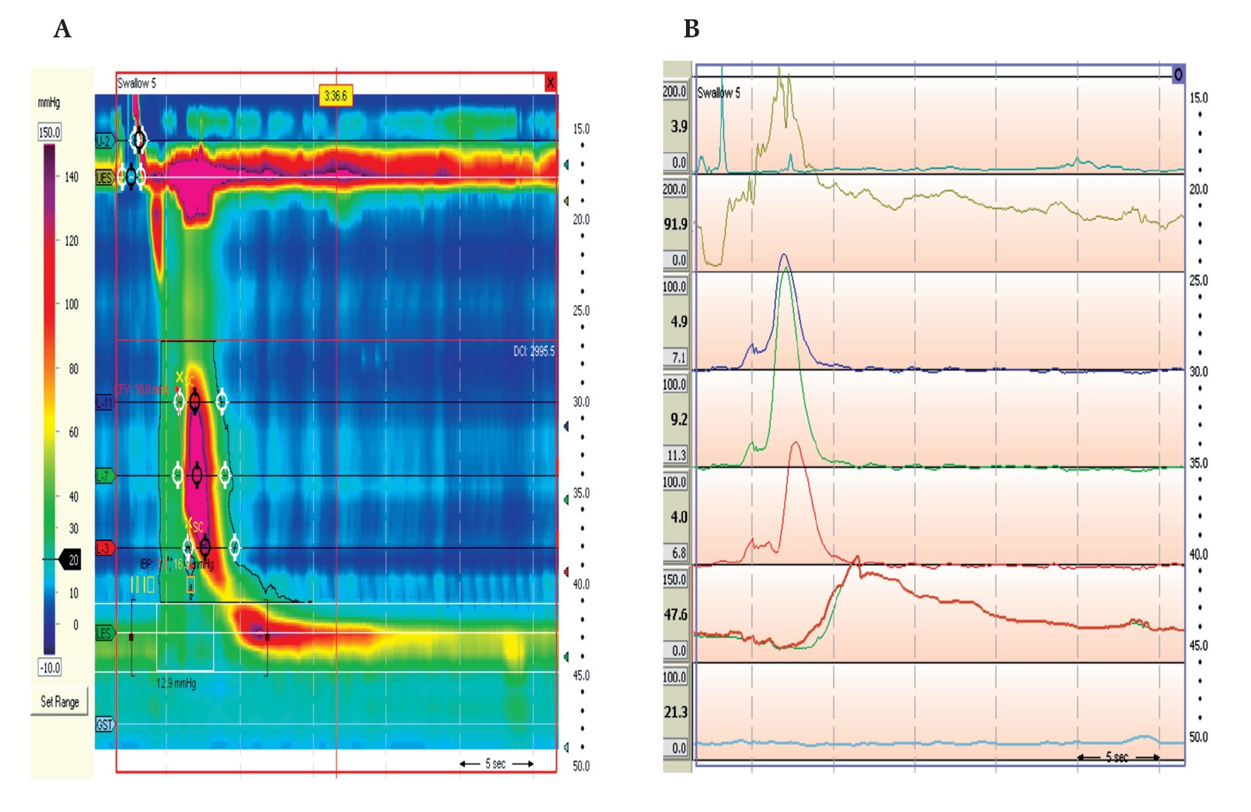Click the O button in panel B corner

point(1178,75)
